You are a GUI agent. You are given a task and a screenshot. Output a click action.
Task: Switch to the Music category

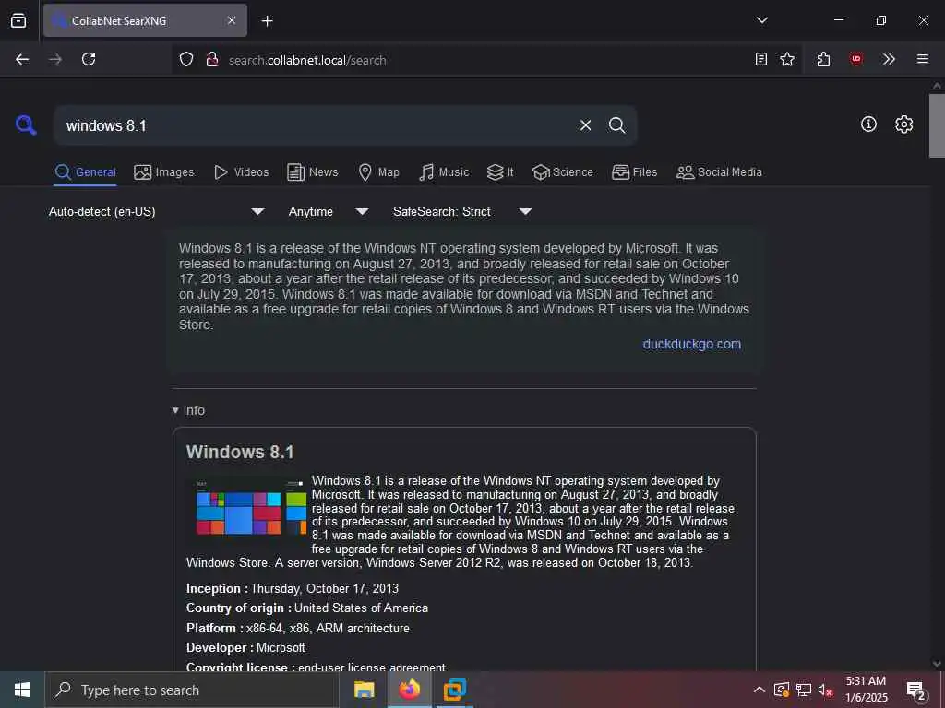[x=444, y=172]
